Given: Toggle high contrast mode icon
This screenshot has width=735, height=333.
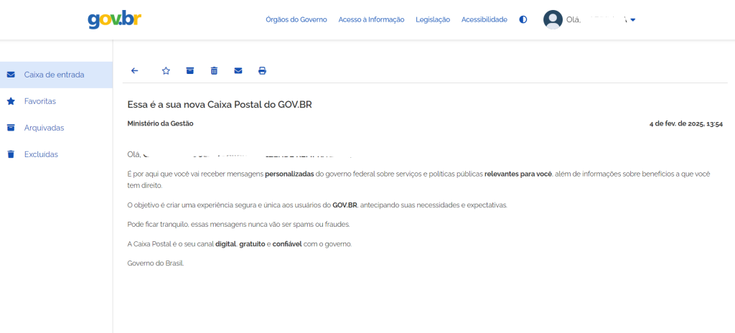Looking at the screenshot, I should click(x=523, y=19).
